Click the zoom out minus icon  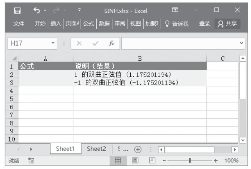pos(163,160)
